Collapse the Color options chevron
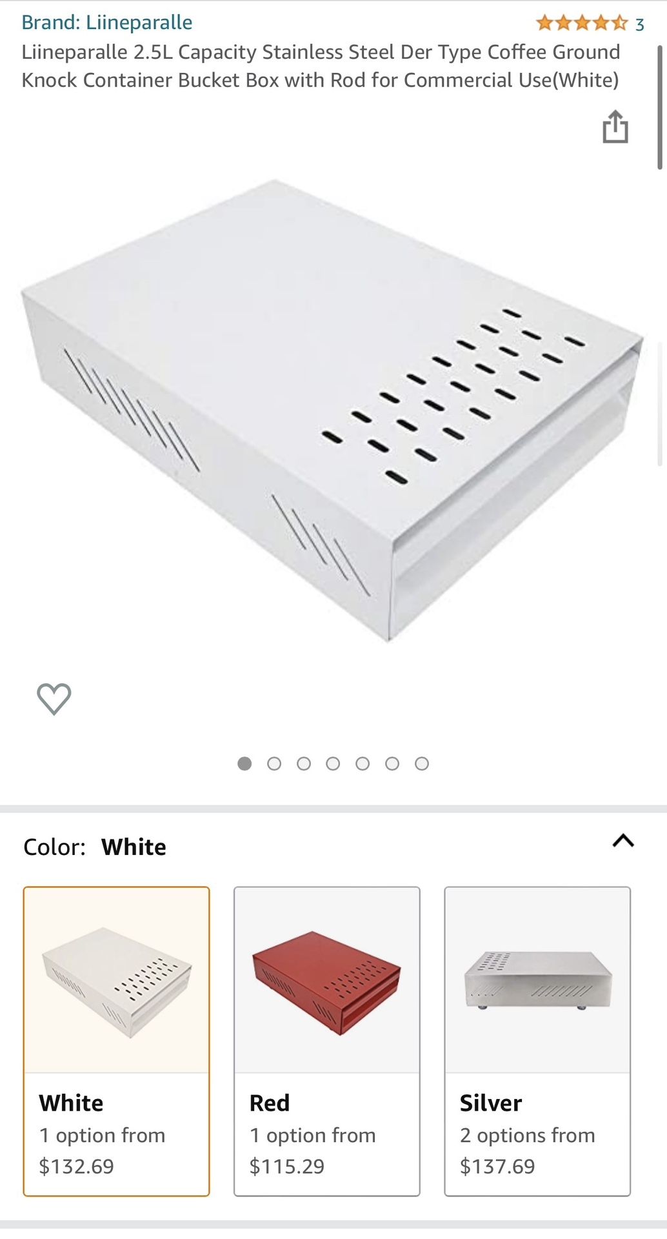 coord(623,841)
